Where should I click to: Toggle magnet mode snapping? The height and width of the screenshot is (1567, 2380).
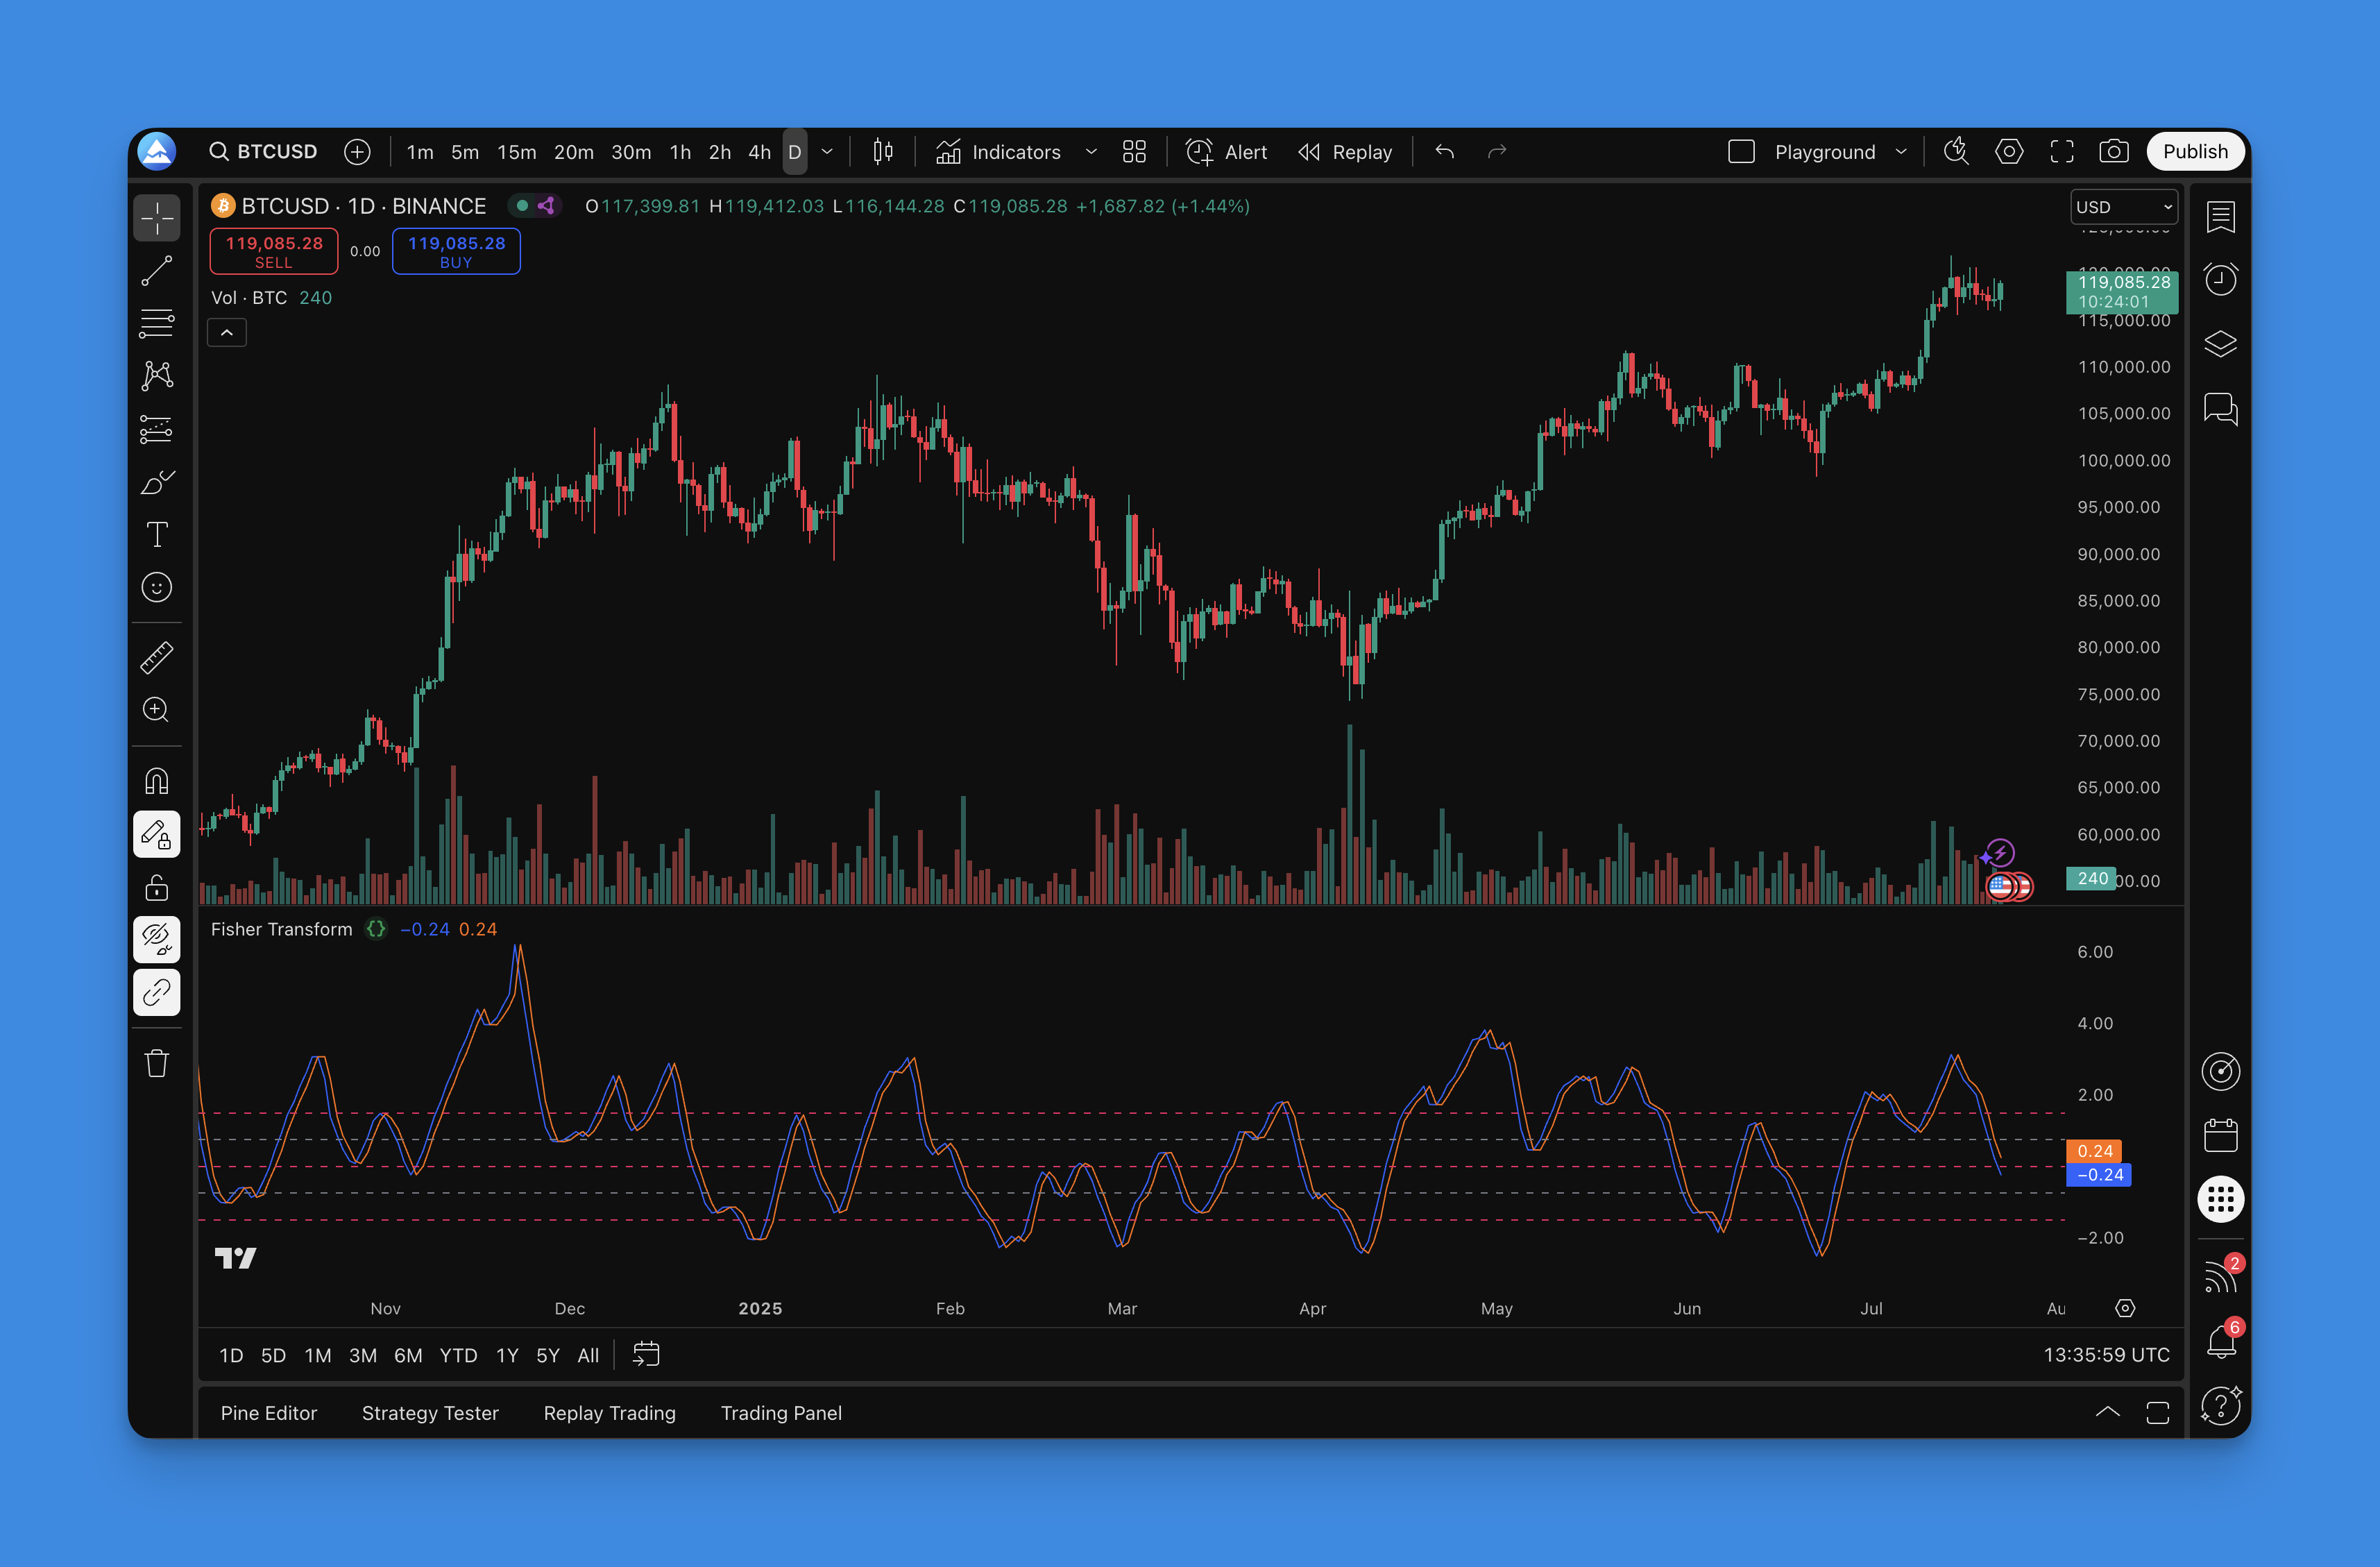click(x=157, y=781)
